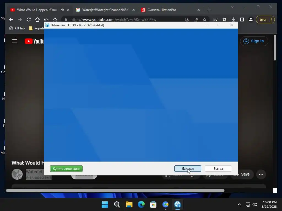282x211 pixels.
Task: Click the Chrome icon in the taskbar
Action: 165,204
